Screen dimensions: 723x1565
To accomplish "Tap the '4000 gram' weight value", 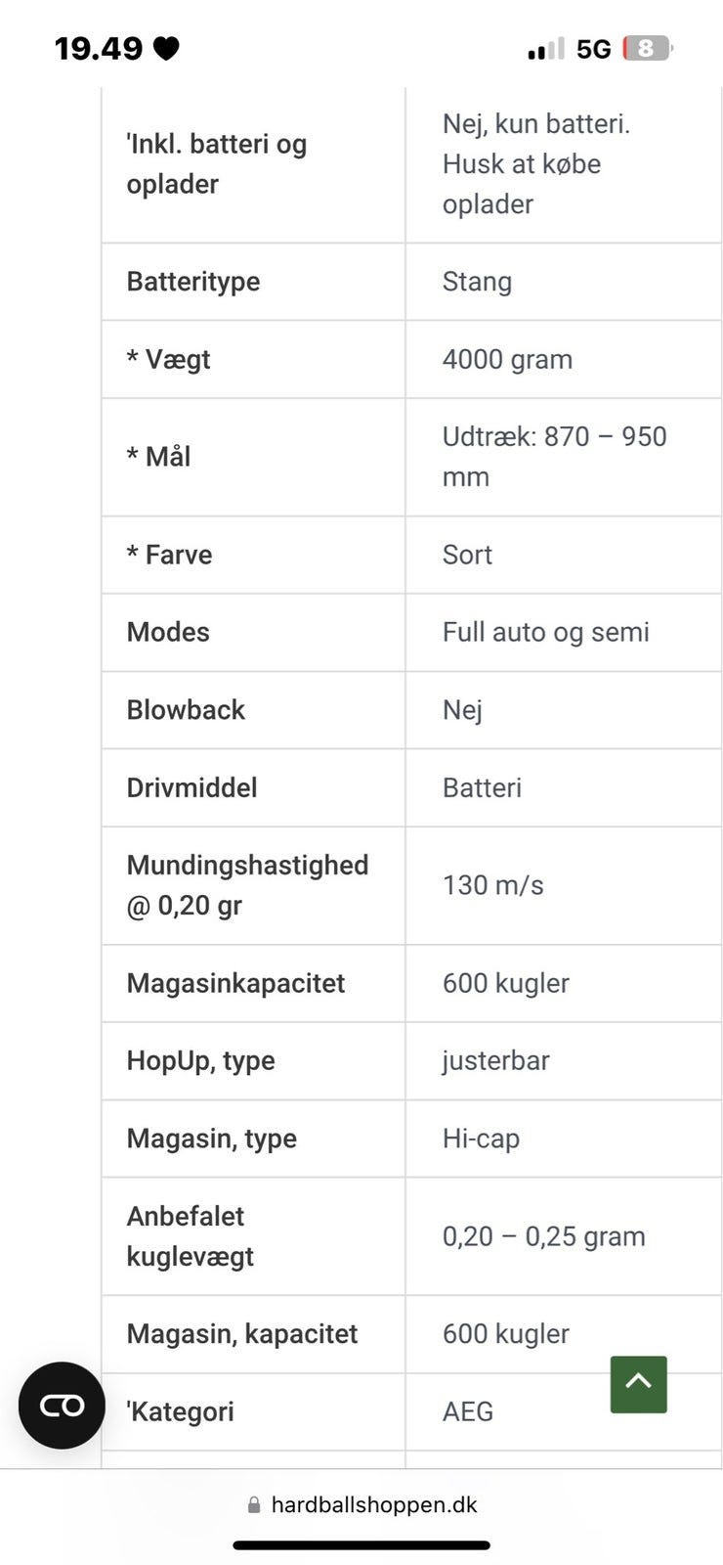I will pos(507,359).
